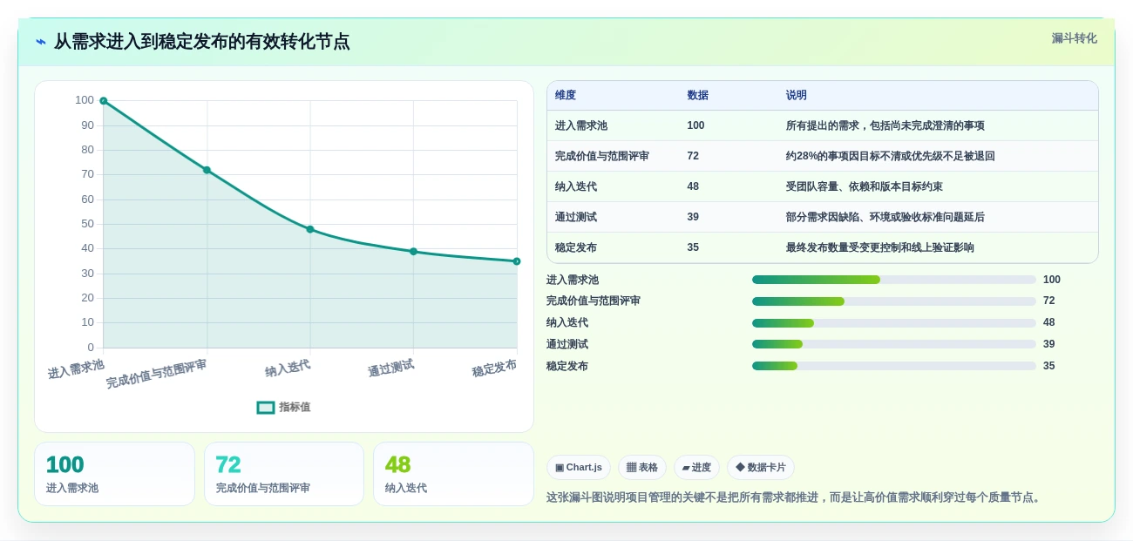Click the description 最终发布数量受变更控制和线上验证影响

[880, 247]
